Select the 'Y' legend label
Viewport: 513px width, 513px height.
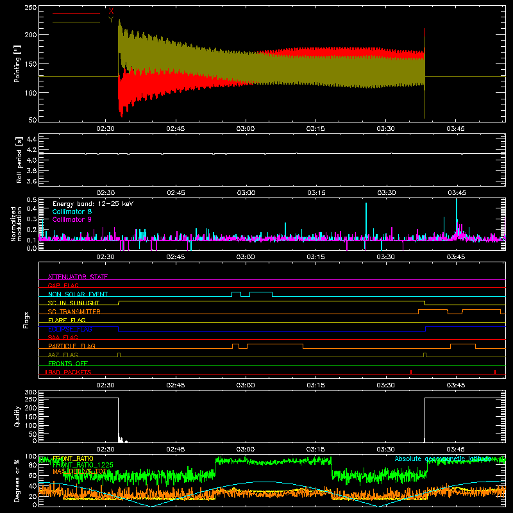(111, 20)
